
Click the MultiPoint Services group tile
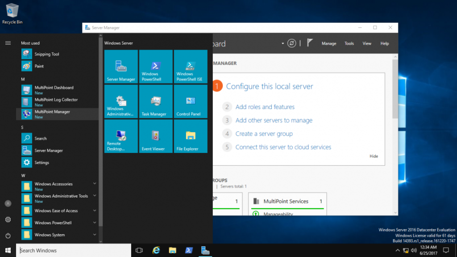[x=287, y=204]
